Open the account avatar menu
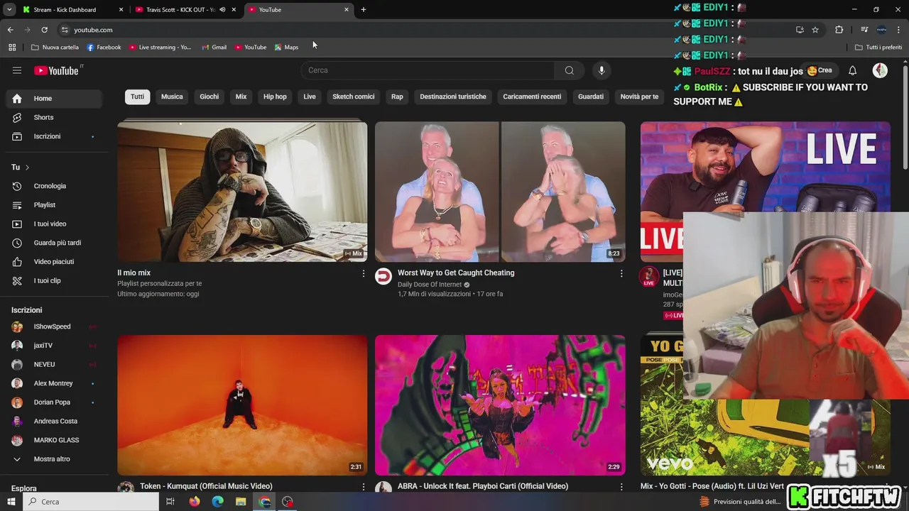This screenshot has width=909, height=511. tap(880, 70)
